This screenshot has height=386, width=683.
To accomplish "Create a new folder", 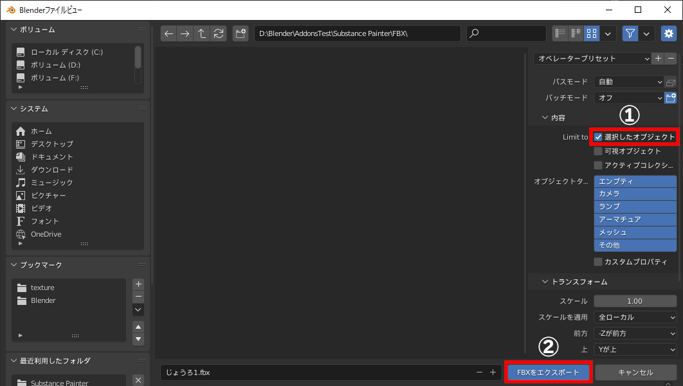I will (241, 33).
